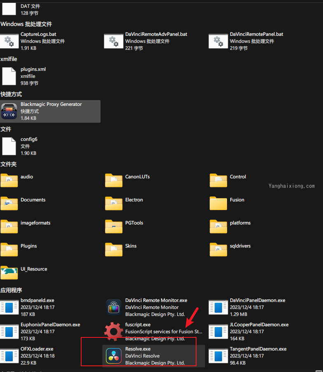Select the config6 file icon
Viewport: 323px width, 372px height.
9,146
